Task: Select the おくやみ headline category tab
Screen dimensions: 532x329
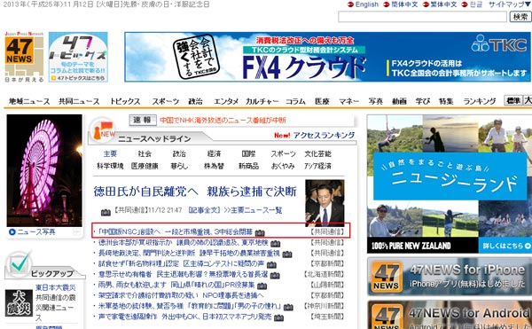Action: click(283, 166)
